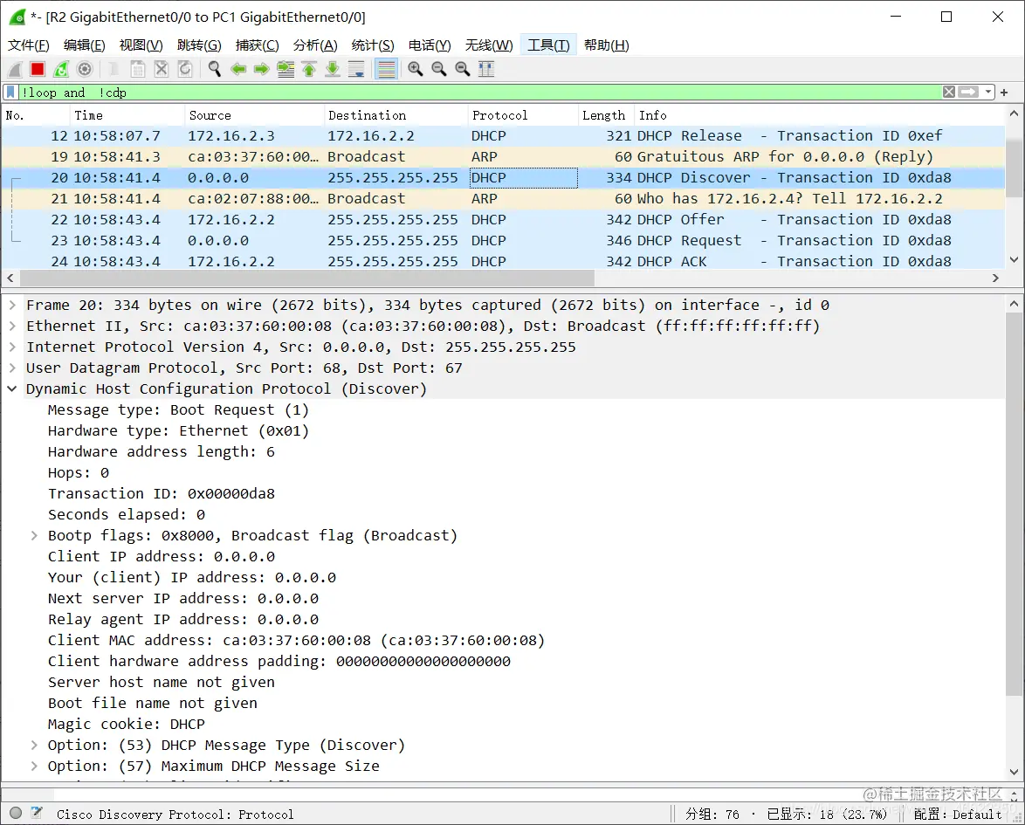
Task: Close this capture file icon
Action: [x=162, y=69]
